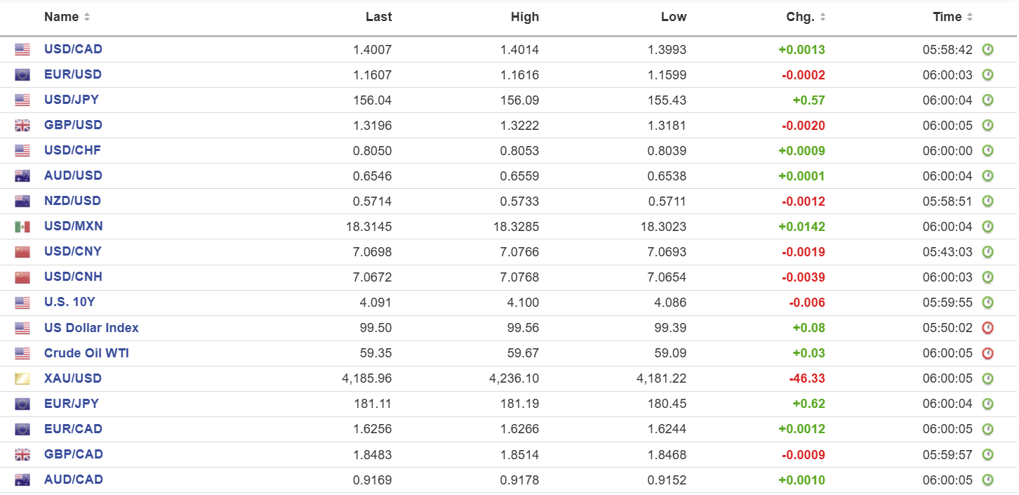
Task: Click the Last column header
Action: coord(378,17)
